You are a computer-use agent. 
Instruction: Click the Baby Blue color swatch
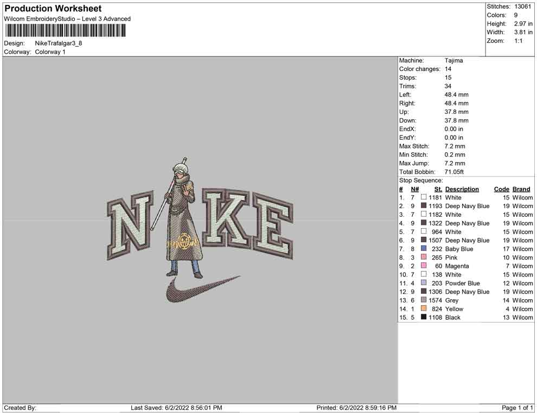pyautogui.click(x=424, y=249)
